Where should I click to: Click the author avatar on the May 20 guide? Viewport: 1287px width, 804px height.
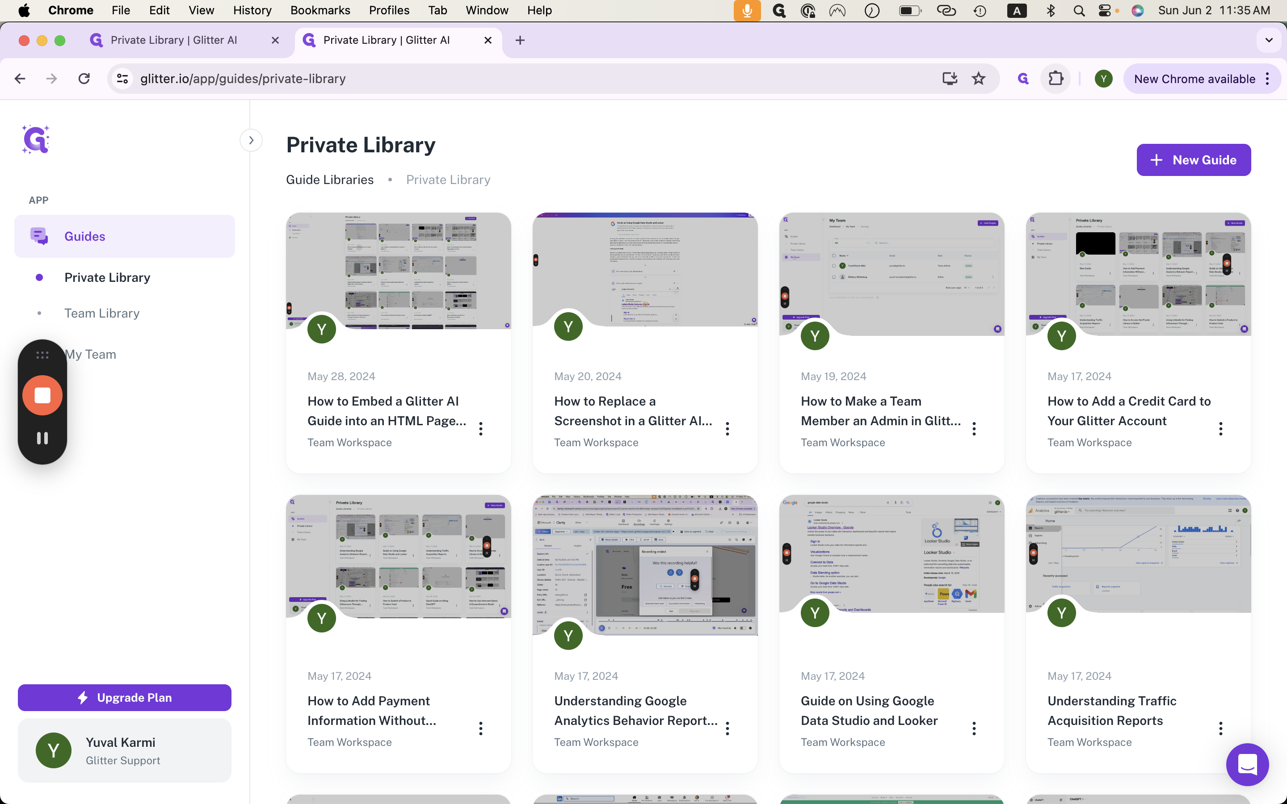pyautogui.click(x=568, y=326)
